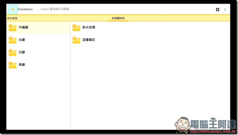Click the /video/電視劇/中國劇 path breadcrumb

tap(55, 9)
